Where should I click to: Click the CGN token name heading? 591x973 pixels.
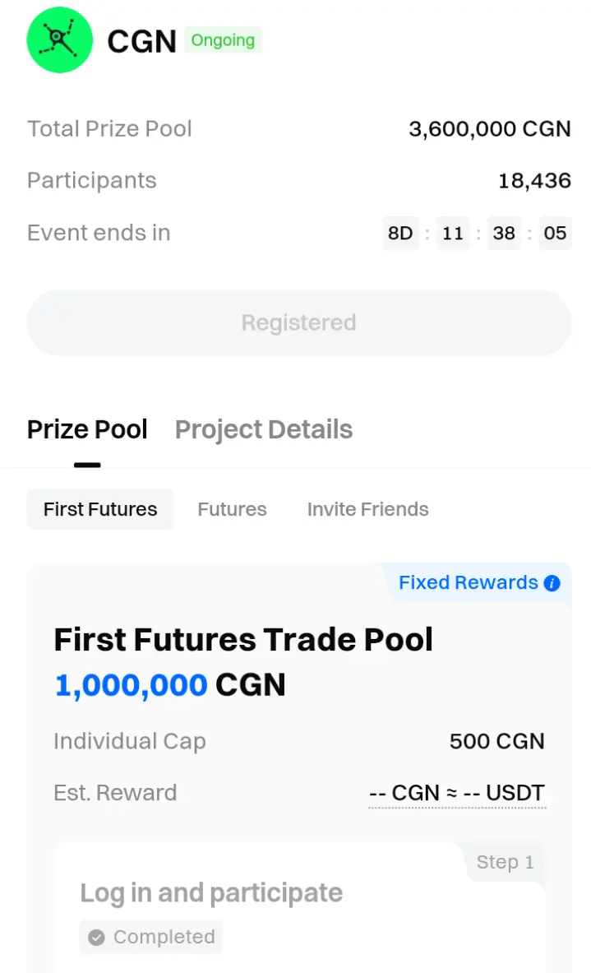(142, 41)
